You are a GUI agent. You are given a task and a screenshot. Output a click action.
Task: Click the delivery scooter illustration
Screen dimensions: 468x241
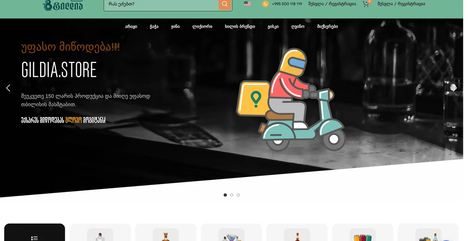[x=290, y=100]
